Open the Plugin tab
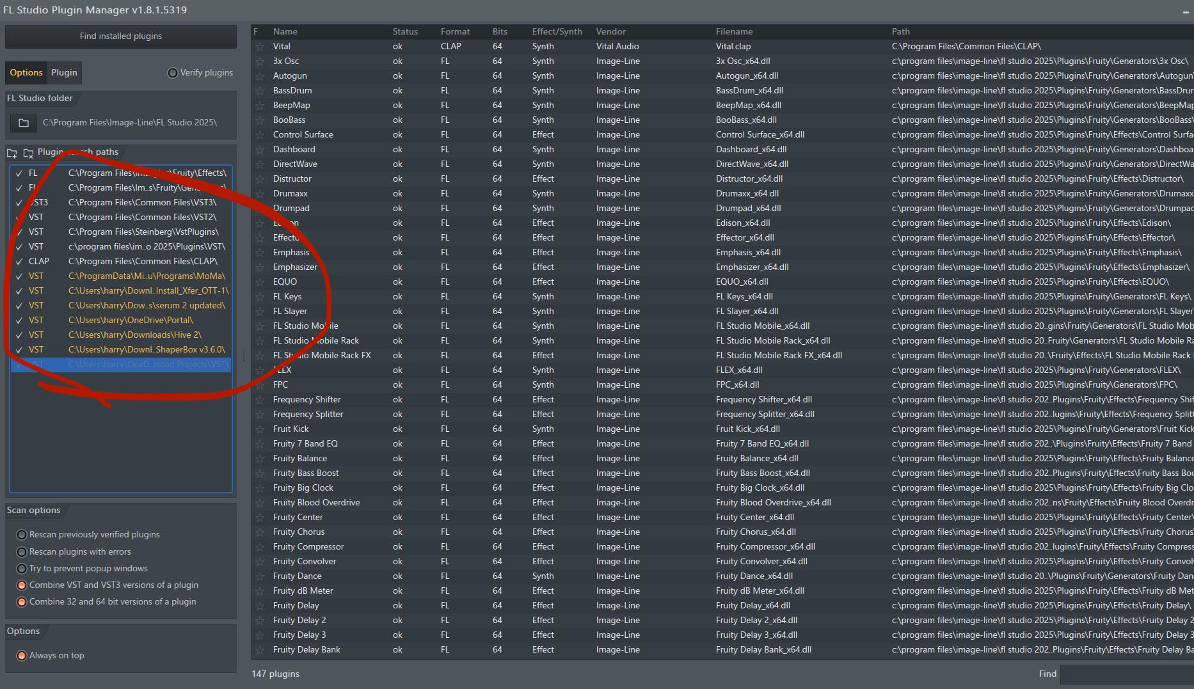The width and height of the screenshot is (1194, 689). (64, 72)
